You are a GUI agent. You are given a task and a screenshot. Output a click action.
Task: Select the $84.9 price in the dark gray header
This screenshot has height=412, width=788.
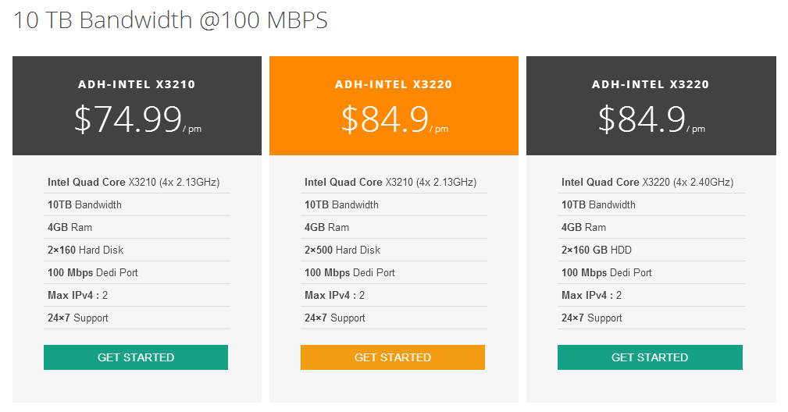[x=642, y=119]
